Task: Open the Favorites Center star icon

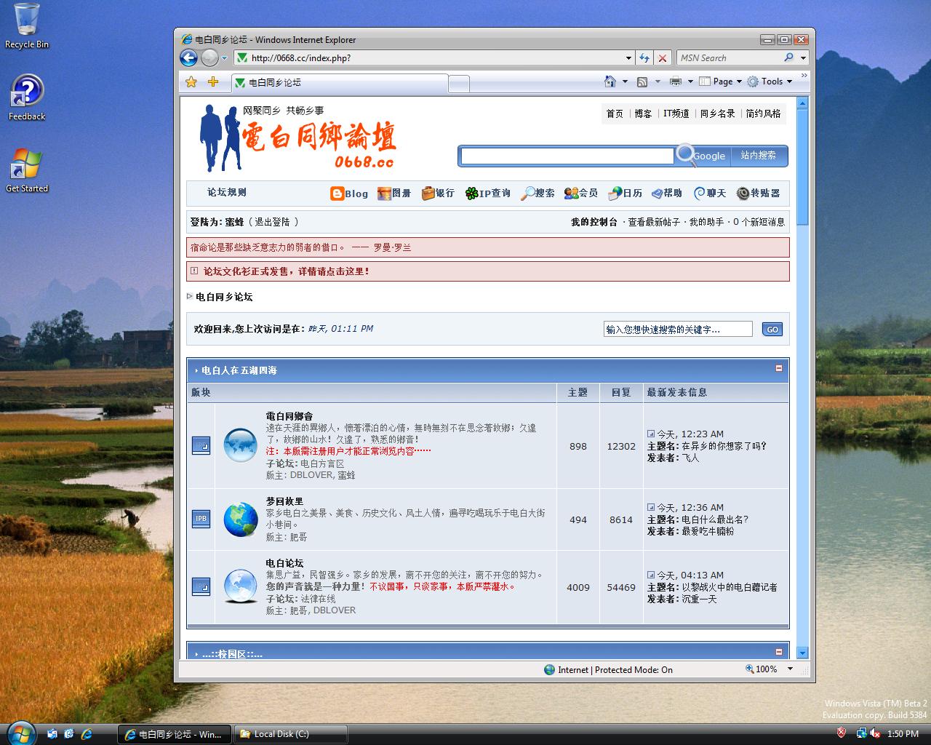Action: click(191, 82)
